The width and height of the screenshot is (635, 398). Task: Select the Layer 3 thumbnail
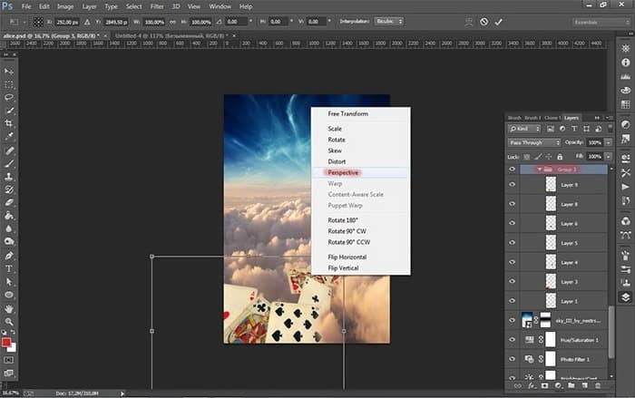[550, 282]
